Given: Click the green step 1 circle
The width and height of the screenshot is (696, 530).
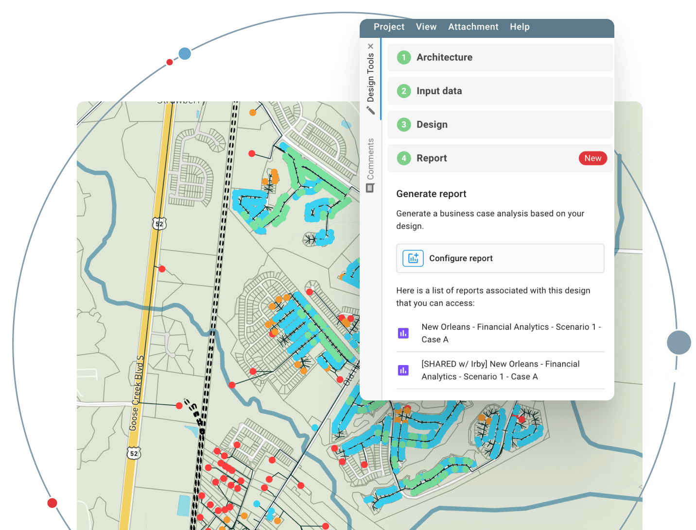Looking at the screenshot, I should pyautogui.click(x=403, y=57).
